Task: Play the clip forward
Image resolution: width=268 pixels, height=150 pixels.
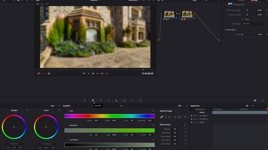Action: [x=98, y=73]
